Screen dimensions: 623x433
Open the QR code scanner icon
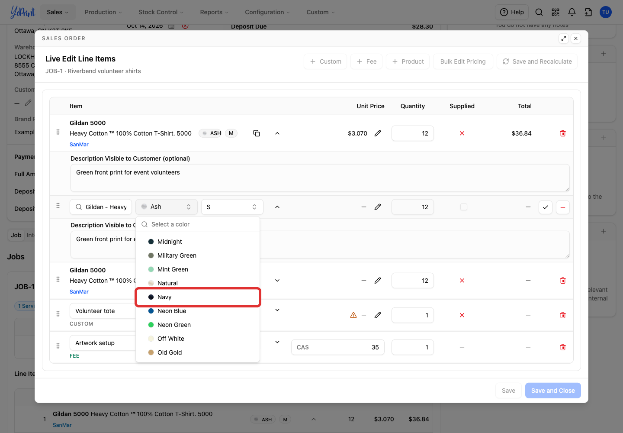[556, 12]
